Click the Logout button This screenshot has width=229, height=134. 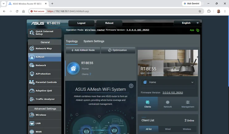[81, 23]
